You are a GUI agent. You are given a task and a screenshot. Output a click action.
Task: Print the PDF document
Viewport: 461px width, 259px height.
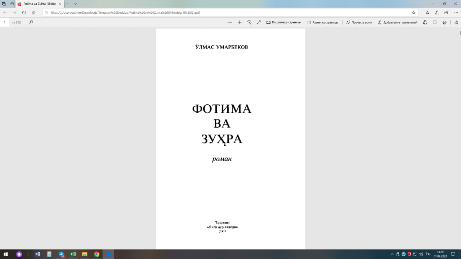(425, 22)
